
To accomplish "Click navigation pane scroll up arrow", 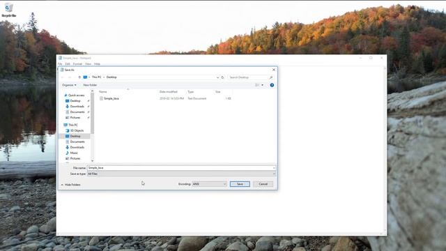I will click(x=92, y=91).
